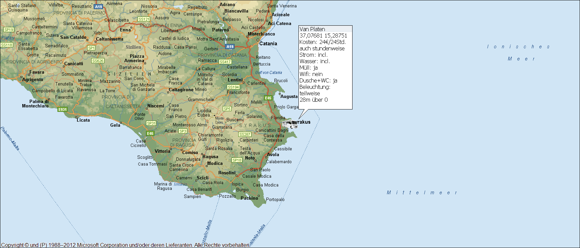The width and height of the screenshot is (580, 248).
Task: Click the Niscemi town label
Action: pyautogui.click(x=156, y=106)
